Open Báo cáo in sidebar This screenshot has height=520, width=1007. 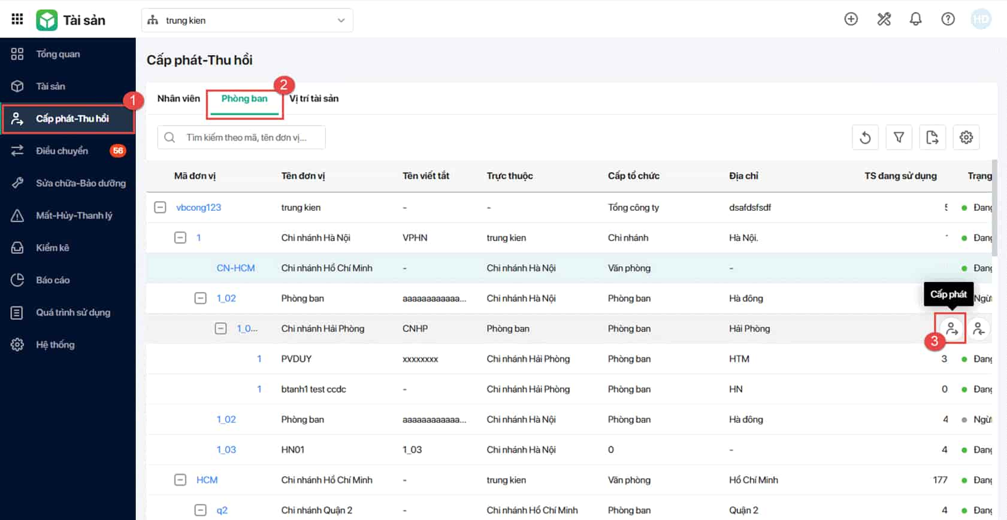(68, 280)
